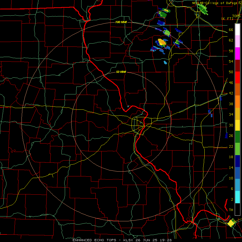This screenshot has width=242, height=242.
Task: Select the "TOPS" legend title
Action: tap(236, 16)
